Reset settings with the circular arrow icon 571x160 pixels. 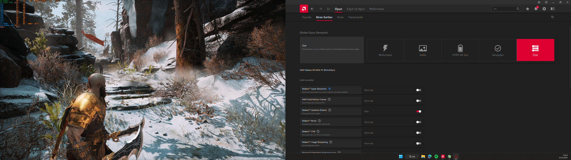(553, 17)
